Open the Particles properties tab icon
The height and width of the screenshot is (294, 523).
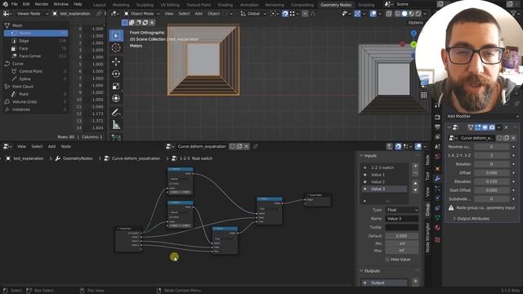tap(438, 189)
